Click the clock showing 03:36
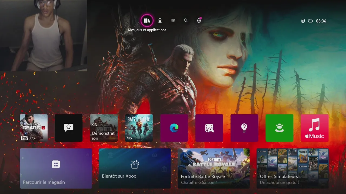The image size is (346, 194). click(x=321, y=21)
